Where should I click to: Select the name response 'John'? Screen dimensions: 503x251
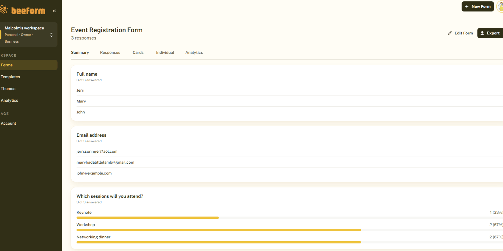click(81, 112)
